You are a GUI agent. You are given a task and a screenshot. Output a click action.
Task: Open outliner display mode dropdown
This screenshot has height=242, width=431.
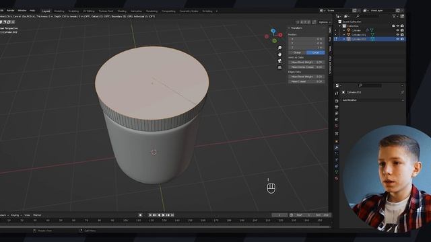click(347, 16)
